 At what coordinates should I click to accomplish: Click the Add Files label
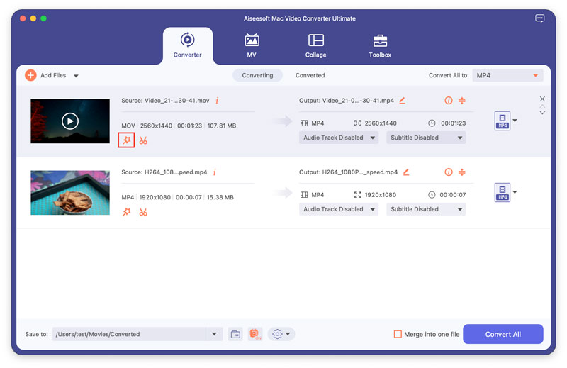53,75
